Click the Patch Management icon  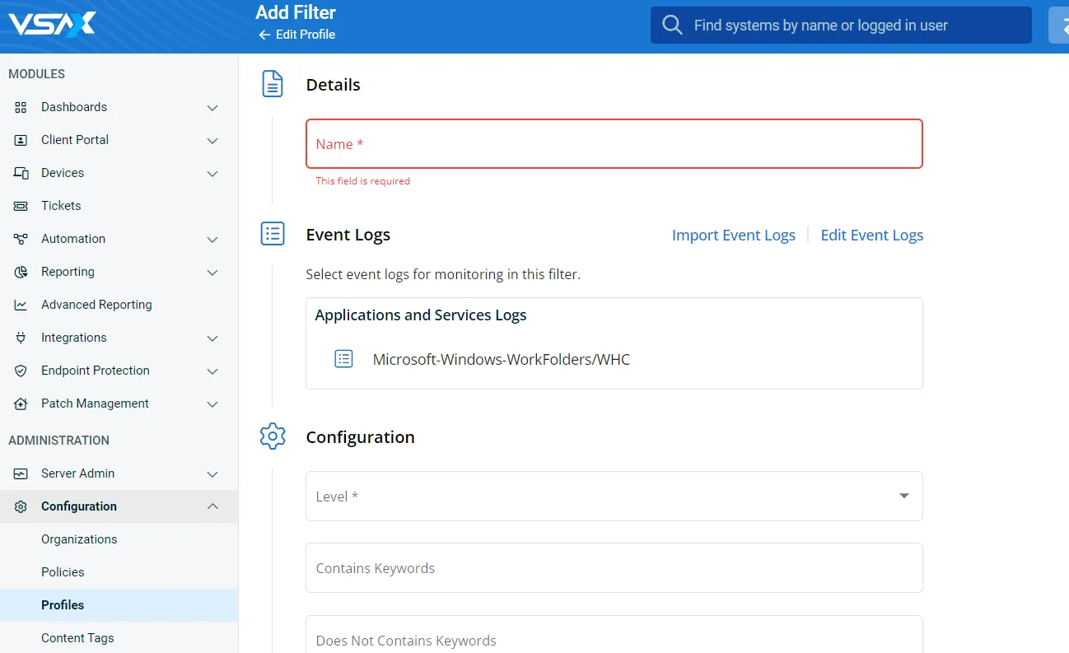(x=21, y=403)
